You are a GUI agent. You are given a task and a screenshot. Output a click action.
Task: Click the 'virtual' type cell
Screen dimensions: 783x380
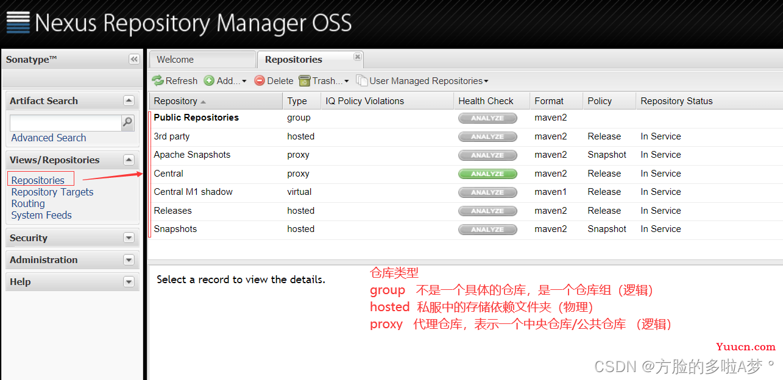point(299,192)
